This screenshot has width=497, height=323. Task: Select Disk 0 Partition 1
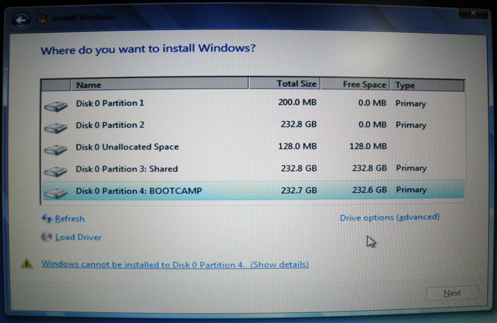(x=253, y=103)
